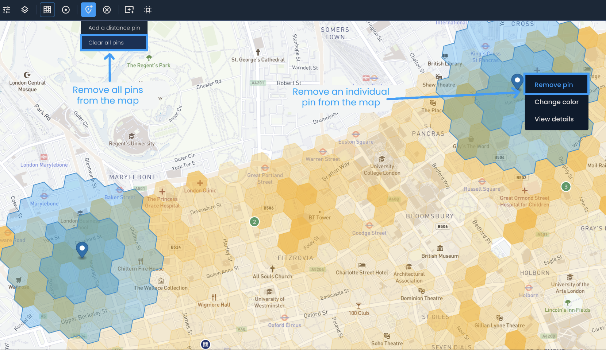Screen dimensions: 606x350
Task: Select the circle target tool
Action: pyautogui.click(x=66, y=10)
